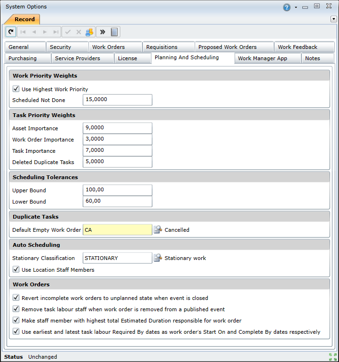Click the Scheduled Not Done input field
339x362 pixels.
[117, 100]
